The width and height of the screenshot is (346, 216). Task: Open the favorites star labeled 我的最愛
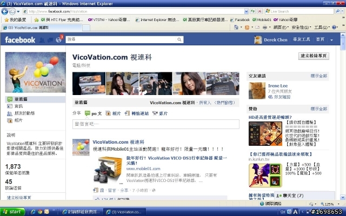coord(15,20)
